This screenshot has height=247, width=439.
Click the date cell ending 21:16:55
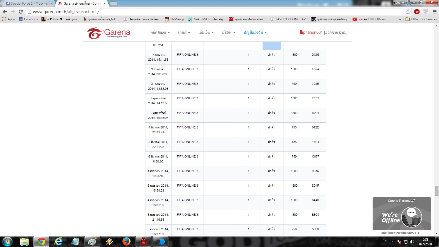(x=158, y=217)
